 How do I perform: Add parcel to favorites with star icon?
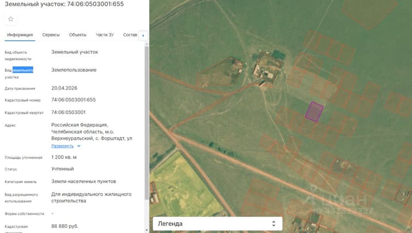click(11, 19)
